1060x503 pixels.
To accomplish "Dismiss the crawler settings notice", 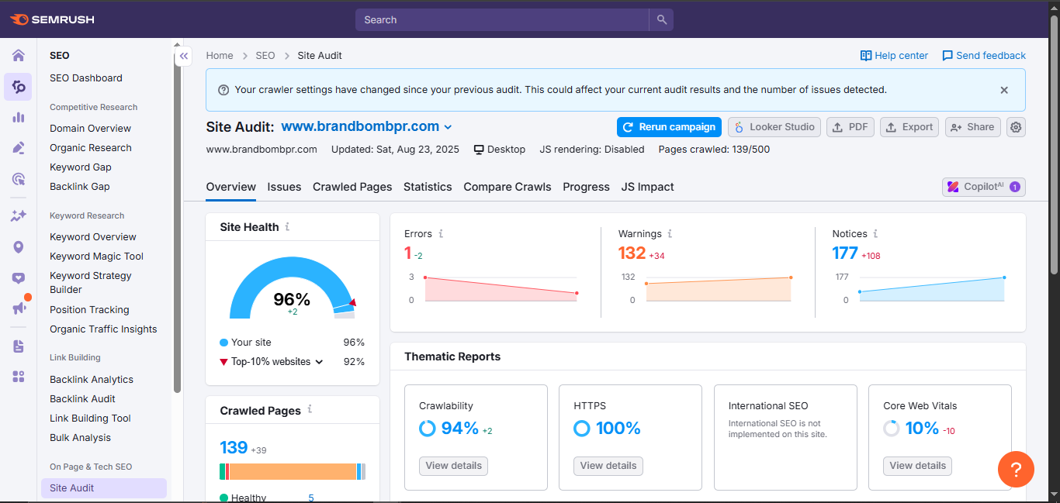I will [1004, 90].
